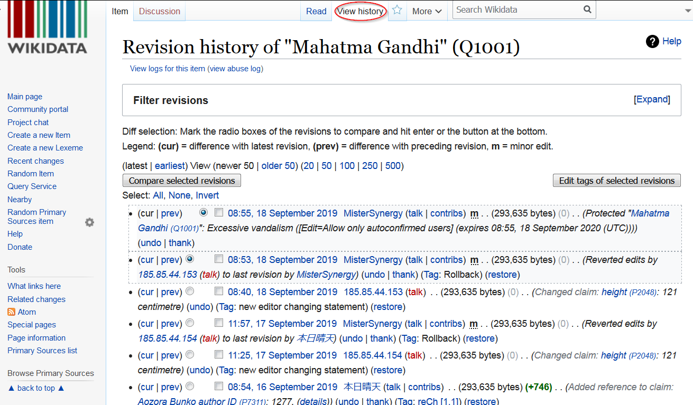Click Edit tags of selected revisions button
The height and width of the screenshot is (405, 693).
click(x=617, y=181)
